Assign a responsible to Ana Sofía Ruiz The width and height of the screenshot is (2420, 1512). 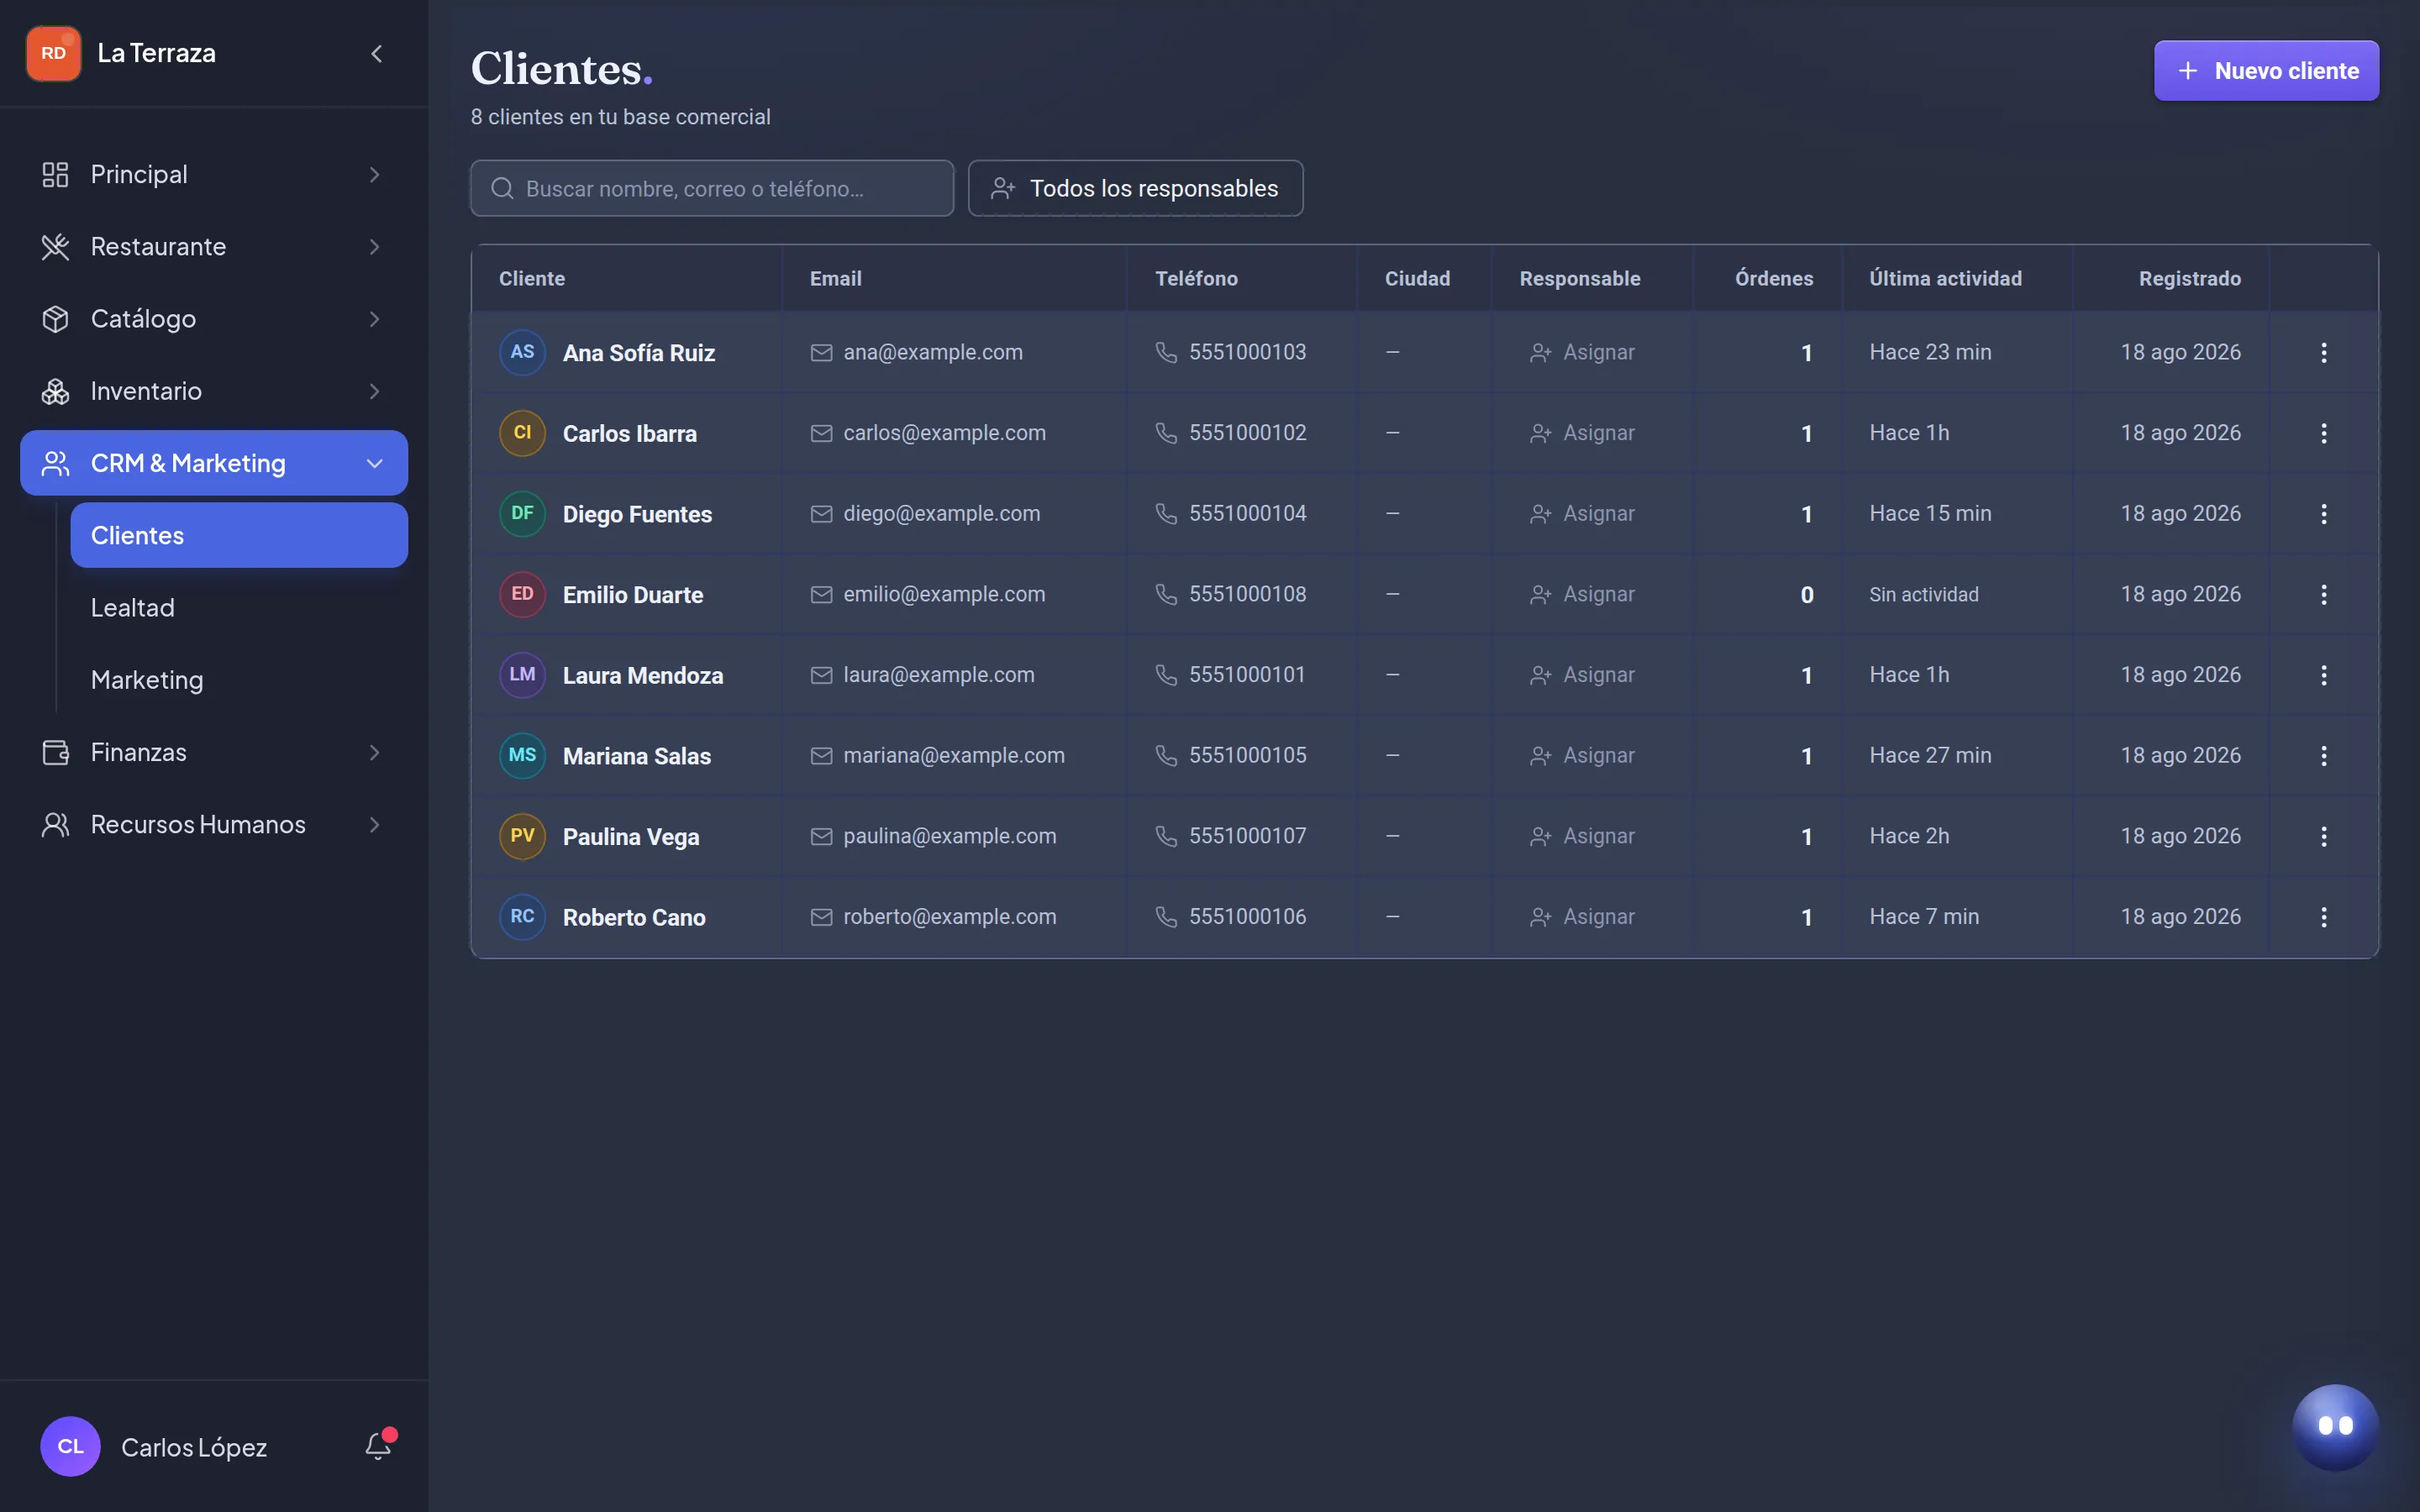[x=1582, y=352]
